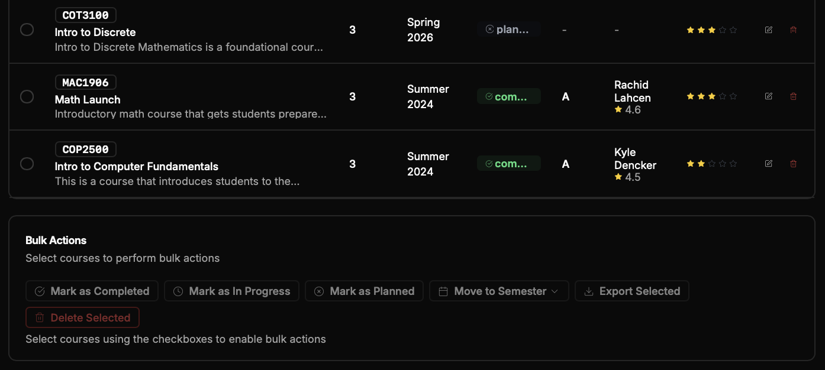Screen dimensions: 825x370
Task: Click the edit pencil icon for MAC1906
Action: [x=768, y=96]
